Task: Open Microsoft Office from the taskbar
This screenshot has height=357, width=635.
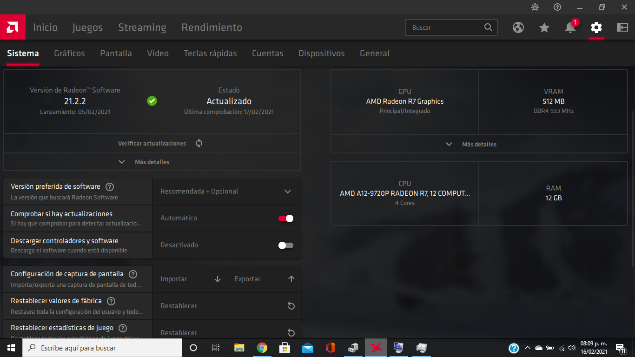Action: tap(331, 348)
